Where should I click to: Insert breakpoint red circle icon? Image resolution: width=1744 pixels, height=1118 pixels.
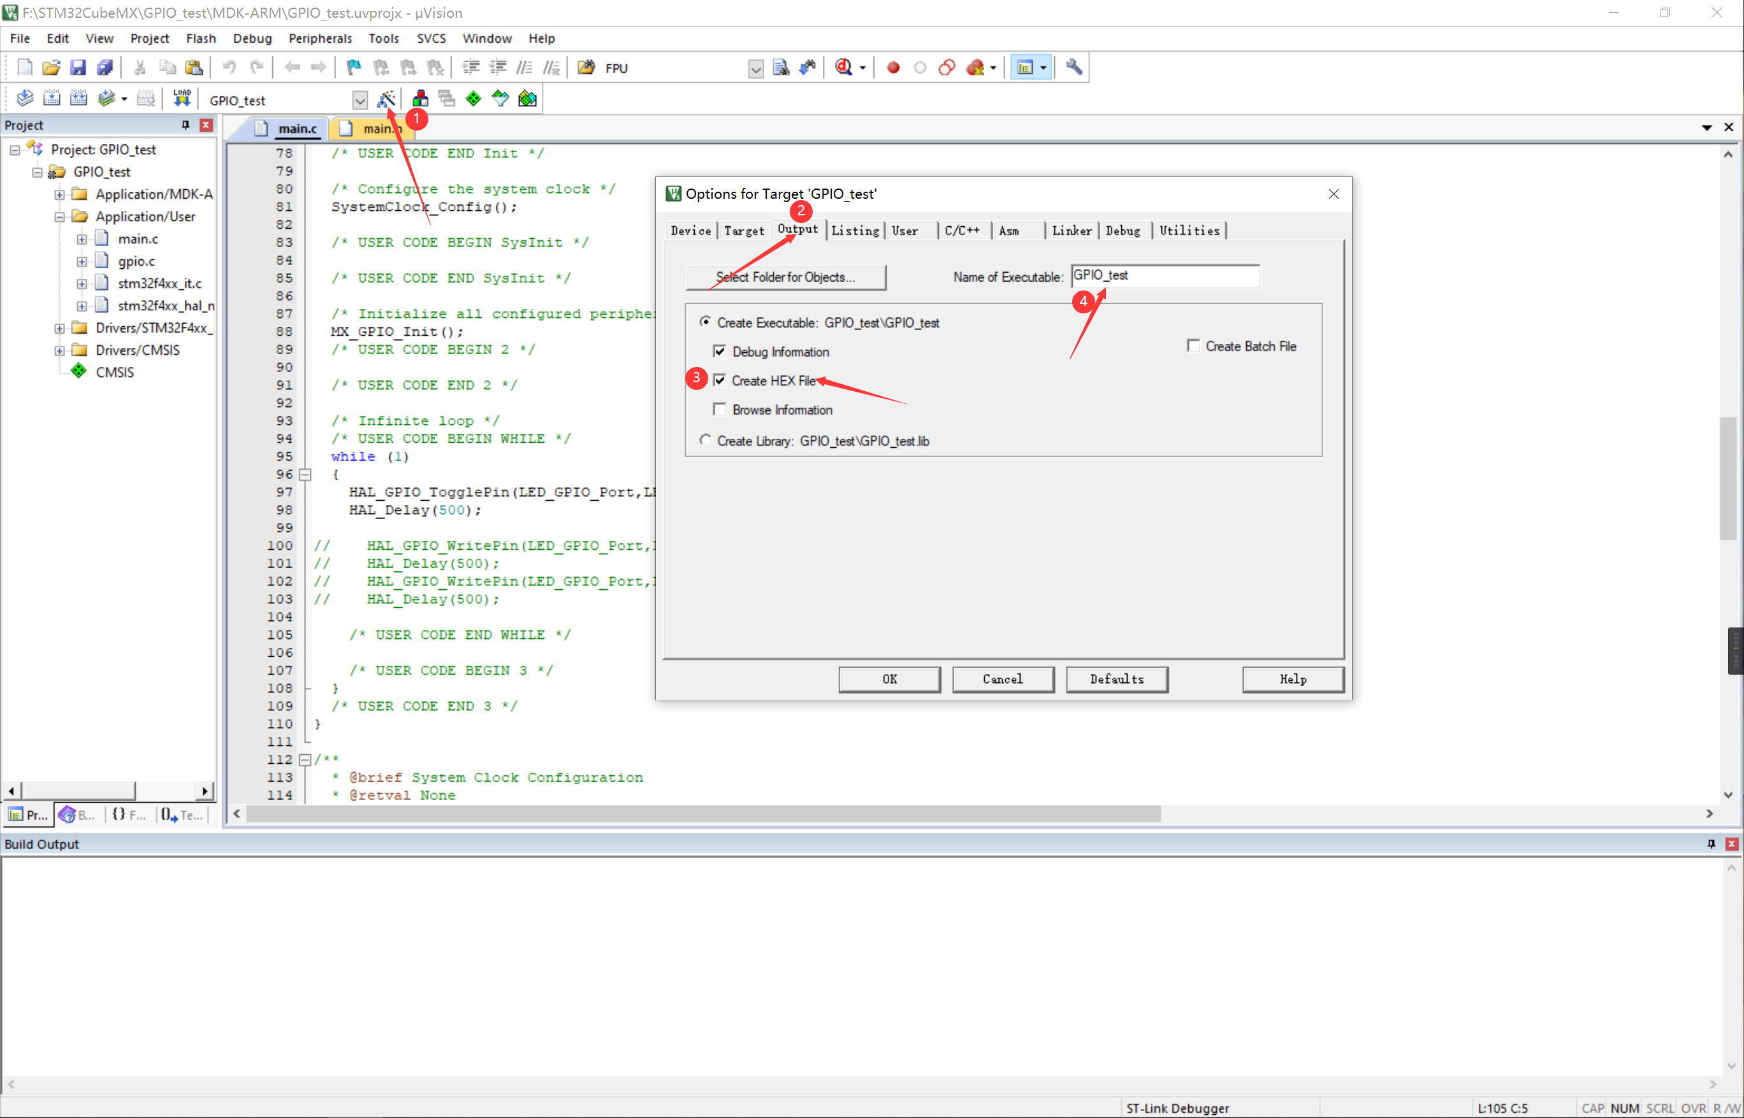892,68
